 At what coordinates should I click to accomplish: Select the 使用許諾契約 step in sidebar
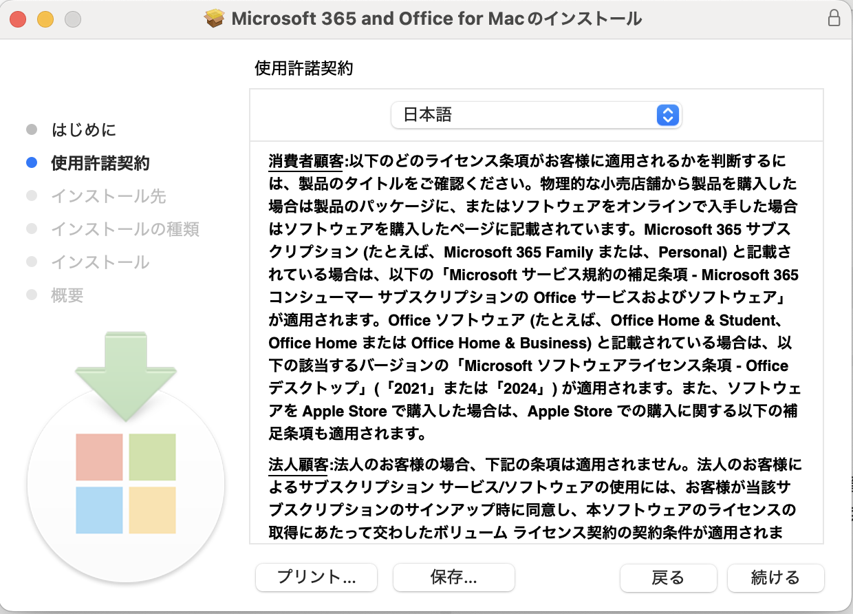(x=100, y=163)
